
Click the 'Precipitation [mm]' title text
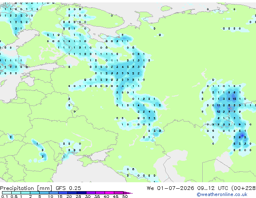pos(26,188)
